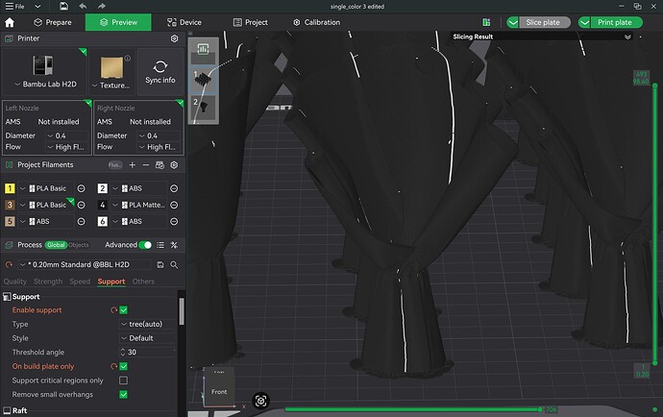Open Print plate dropdown arrow
The height and width of the screenshot is (417, 663).
pos(584,22)
